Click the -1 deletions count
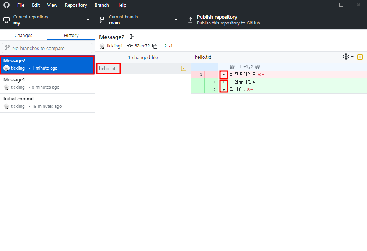Viewport: 367px width, 251px height. coord(171,46)
